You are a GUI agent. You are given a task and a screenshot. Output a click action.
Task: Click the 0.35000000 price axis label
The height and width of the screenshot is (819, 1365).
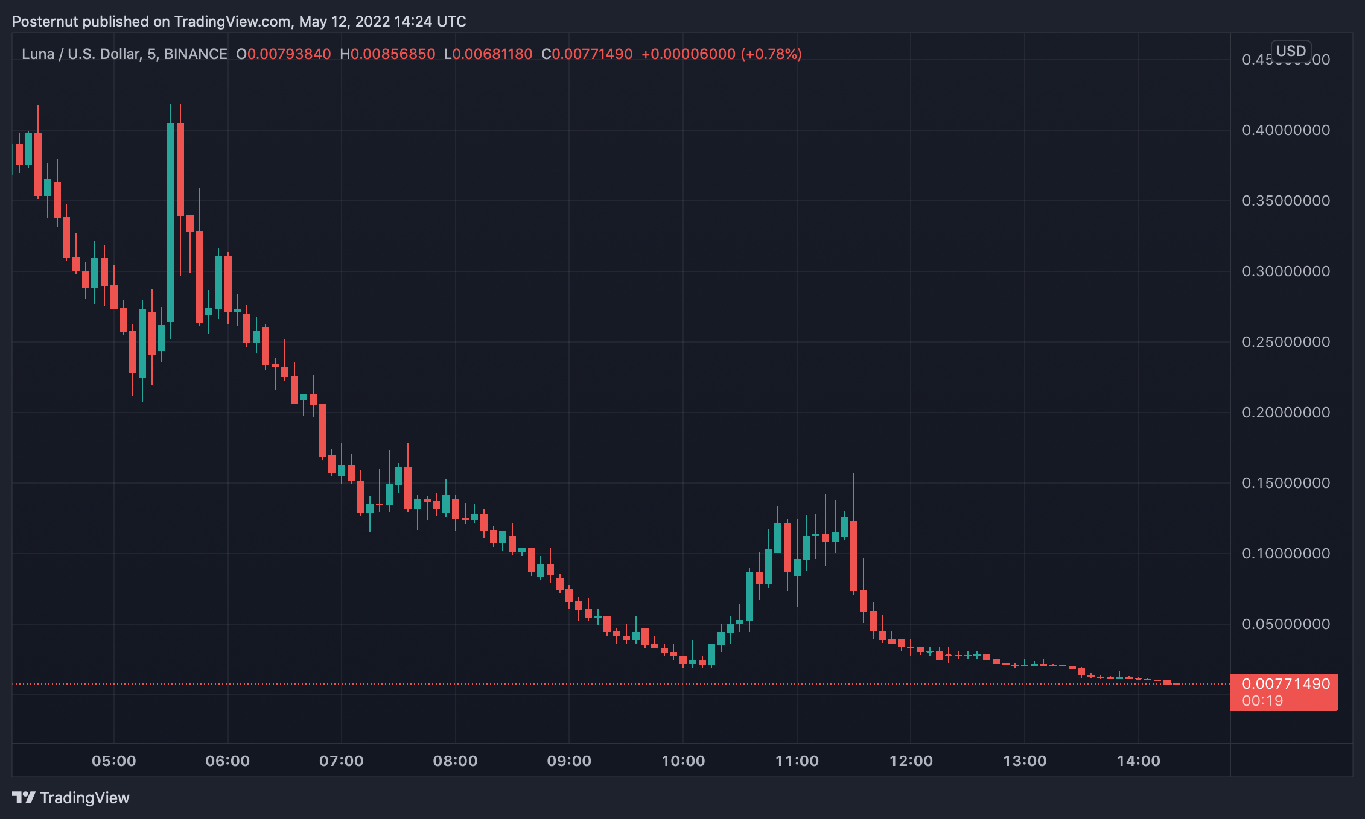[x=1286, y=200]
